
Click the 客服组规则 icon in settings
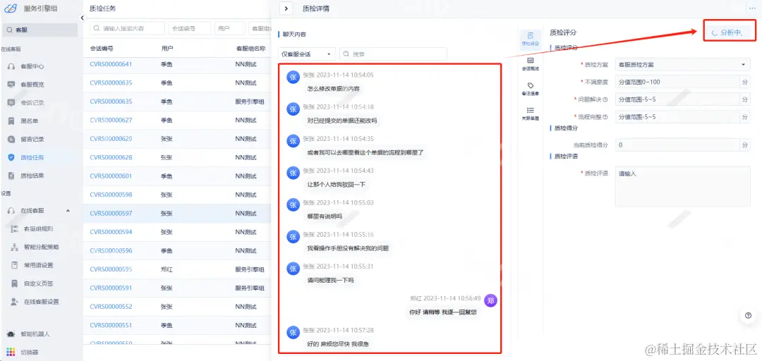(15, 229)
